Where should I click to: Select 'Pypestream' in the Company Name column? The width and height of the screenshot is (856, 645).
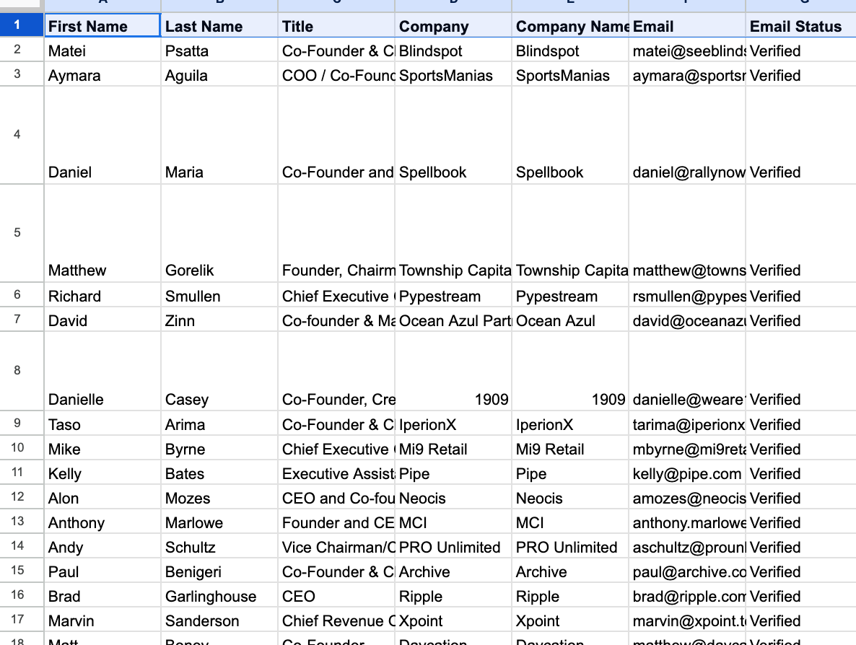click(x=570, y=295)
